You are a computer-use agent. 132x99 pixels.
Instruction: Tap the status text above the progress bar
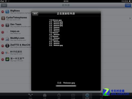[x=66, y=83]
